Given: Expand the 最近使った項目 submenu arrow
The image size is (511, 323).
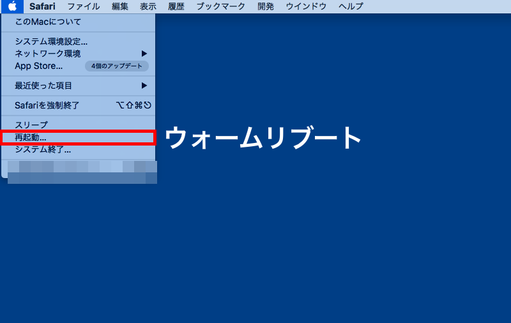Looking at the screenshot, I should 144,86.
